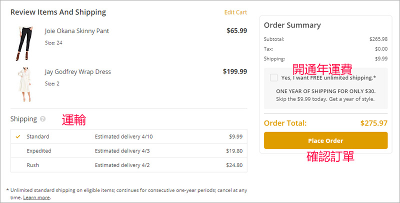
Task: Choose Expedited shipping for $19.80
Action: [39, 150]
